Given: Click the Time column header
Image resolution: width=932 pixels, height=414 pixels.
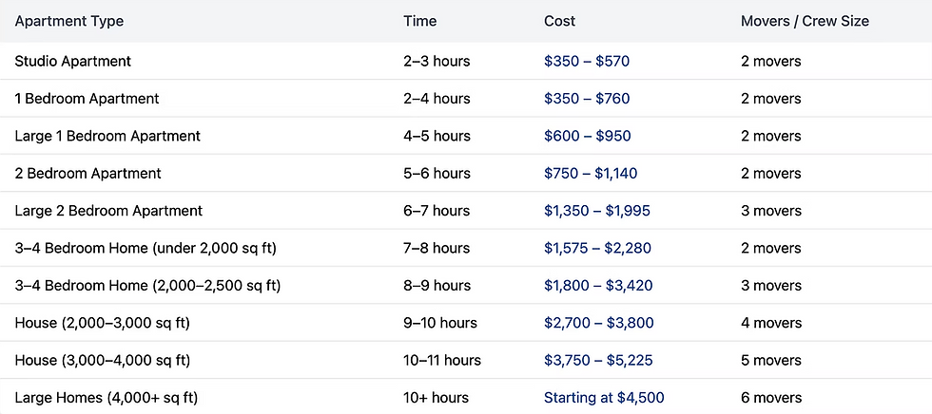Looking at the screenshot, I should (420, 21).
